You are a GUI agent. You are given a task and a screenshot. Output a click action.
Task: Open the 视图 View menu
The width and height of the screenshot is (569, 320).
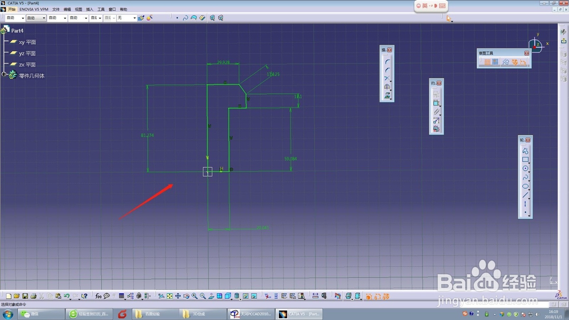click(79, 10)
